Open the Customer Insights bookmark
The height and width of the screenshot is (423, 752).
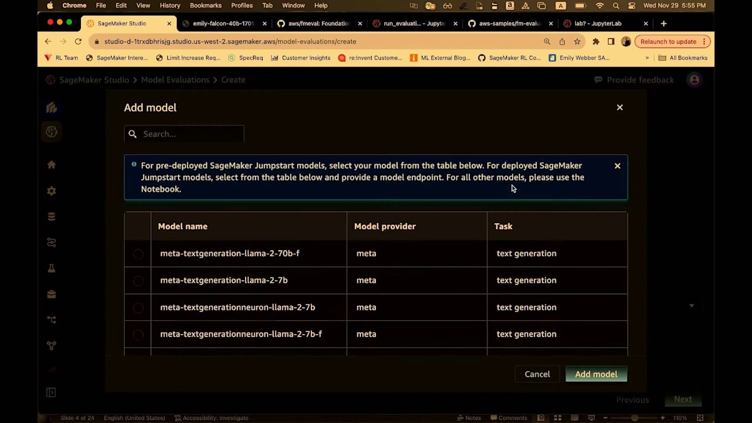[x=301, y=58]
